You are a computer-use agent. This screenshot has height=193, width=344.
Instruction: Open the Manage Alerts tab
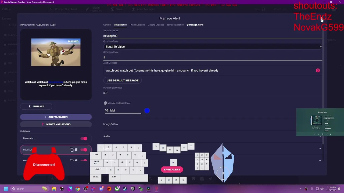pyautogui.click(x=195, y=25)
